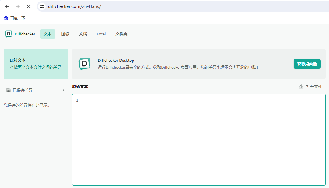Collapse the 已保存差异 sidebar with the chevron

(63, 90)
